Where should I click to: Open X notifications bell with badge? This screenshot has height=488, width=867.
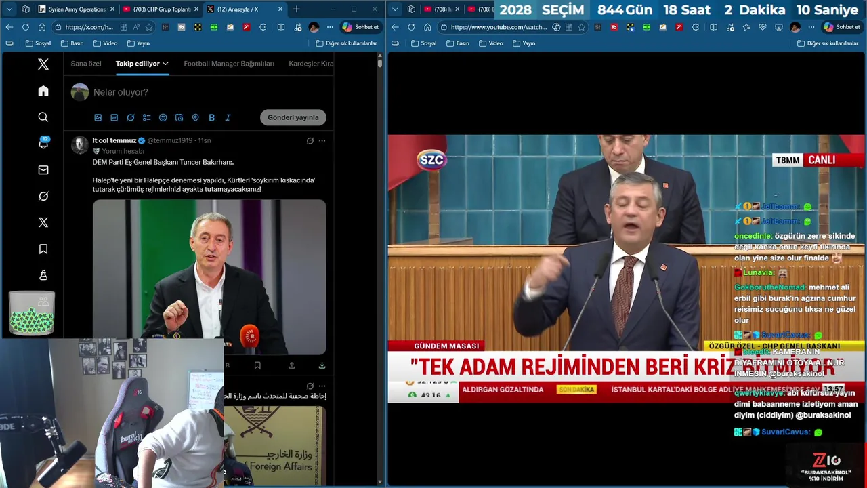(x=43, y=143)
